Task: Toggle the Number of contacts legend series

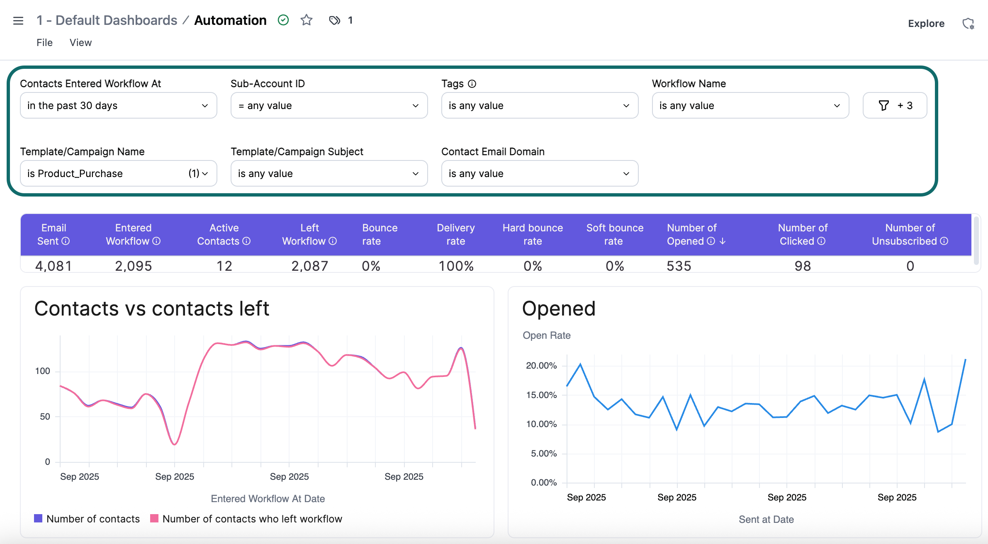Action: [x=93, y=519]
